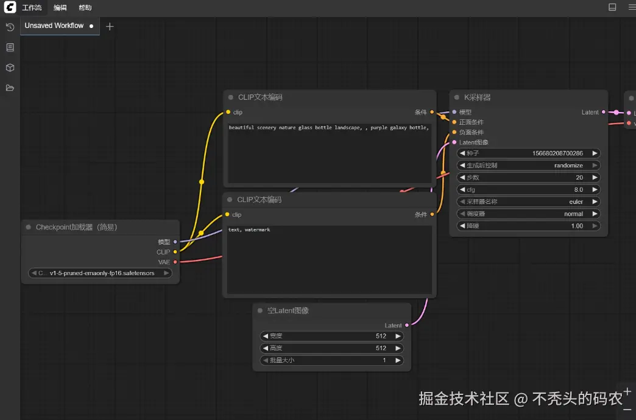Viewport: 636px width, 420px height.
Task: Click the Latent output port on K采样器
Action: coord(604,112)
